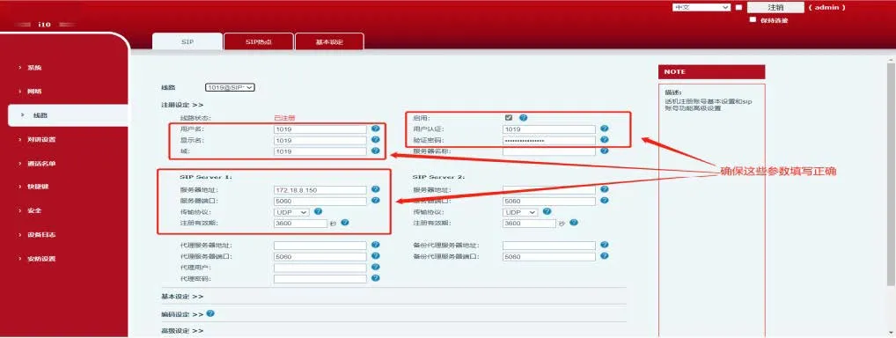Toggle the 启用 checkbox
Screen dimensions: 896x338
tap(509, 118)
